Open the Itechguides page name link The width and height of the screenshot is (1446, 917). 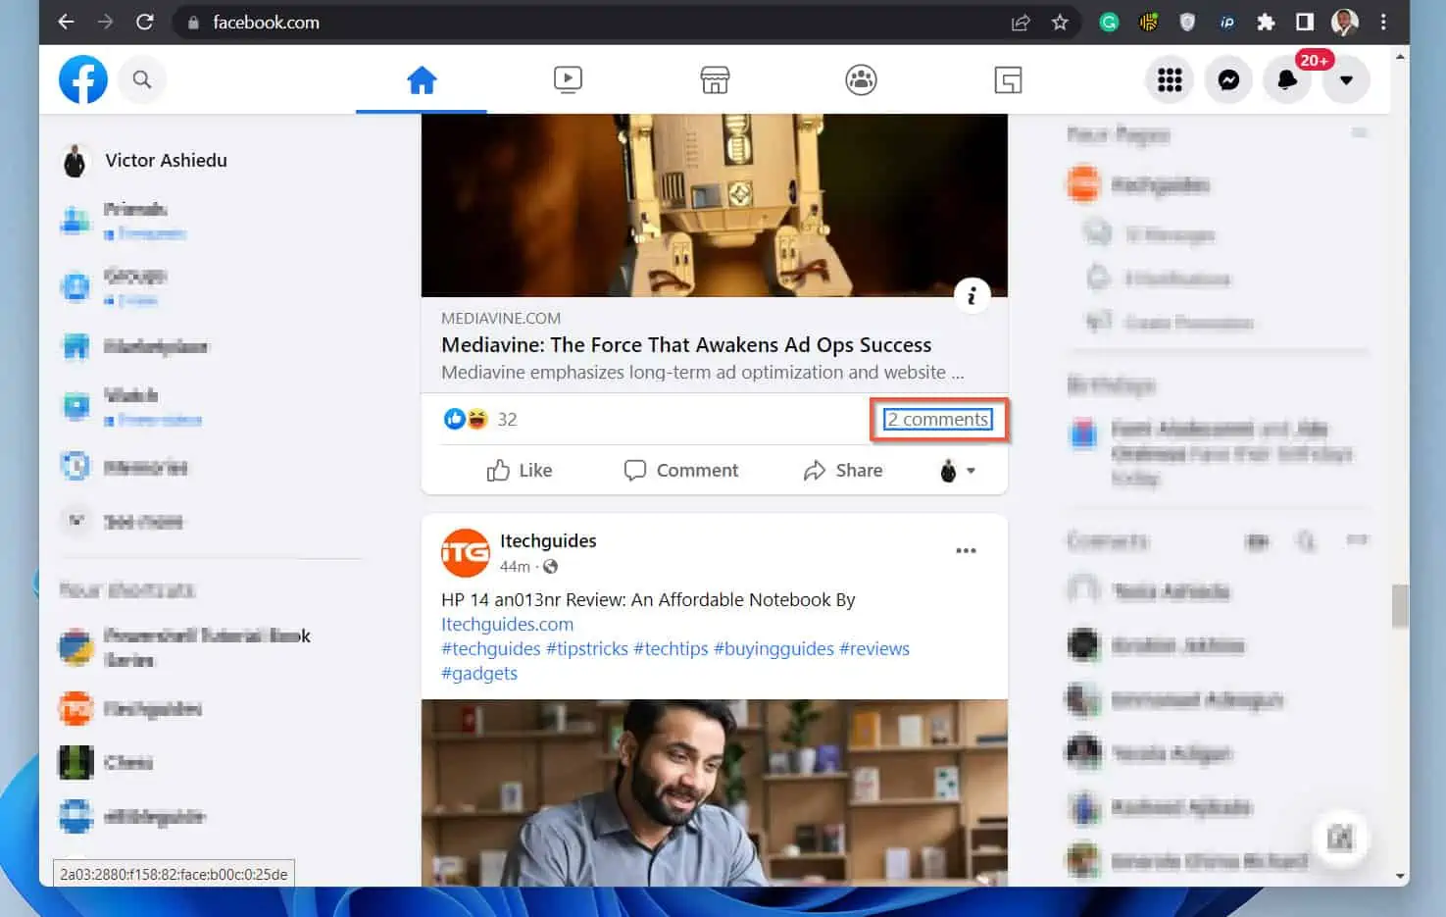[x=548, y=541]
